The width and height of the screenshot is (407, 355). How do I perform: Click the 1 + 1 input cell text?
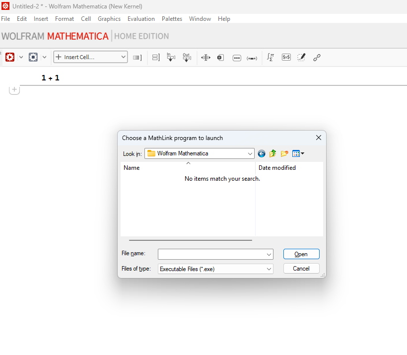click(x=50, y=77)
